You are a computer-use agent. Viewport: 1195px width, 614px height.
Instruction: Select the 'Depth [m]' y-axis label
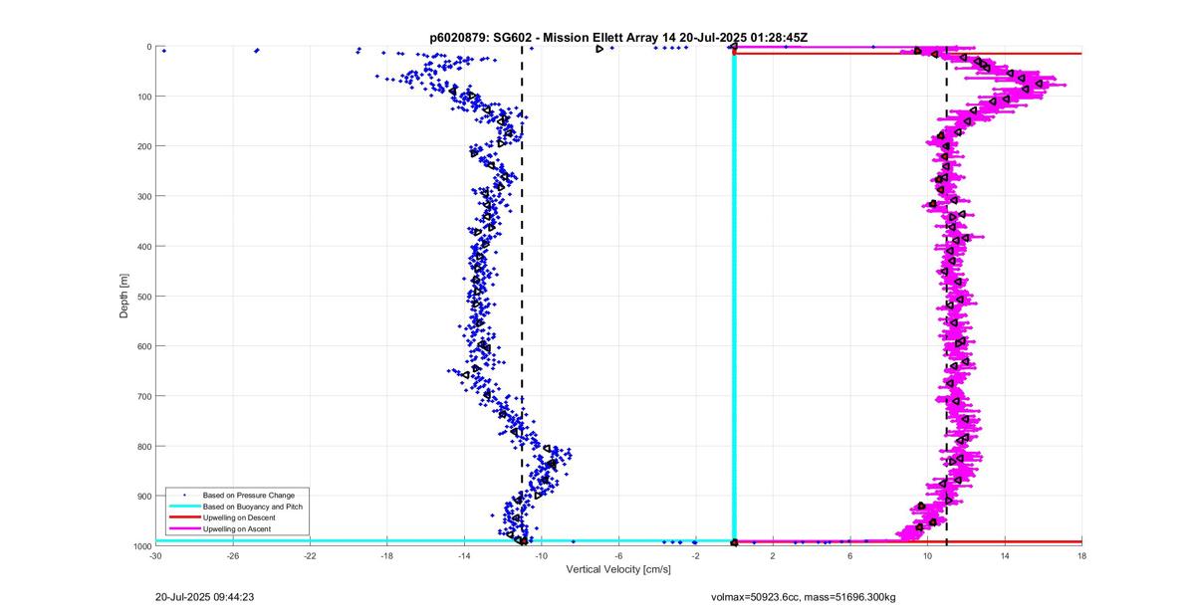click(x=124, y=296)
